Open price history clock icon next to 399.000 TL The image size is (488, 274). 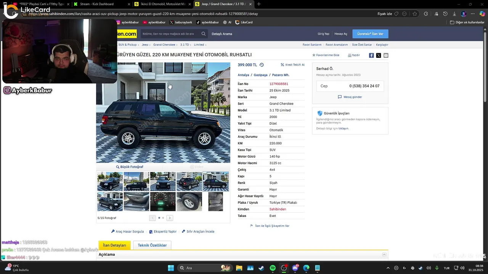click(262, 65)
